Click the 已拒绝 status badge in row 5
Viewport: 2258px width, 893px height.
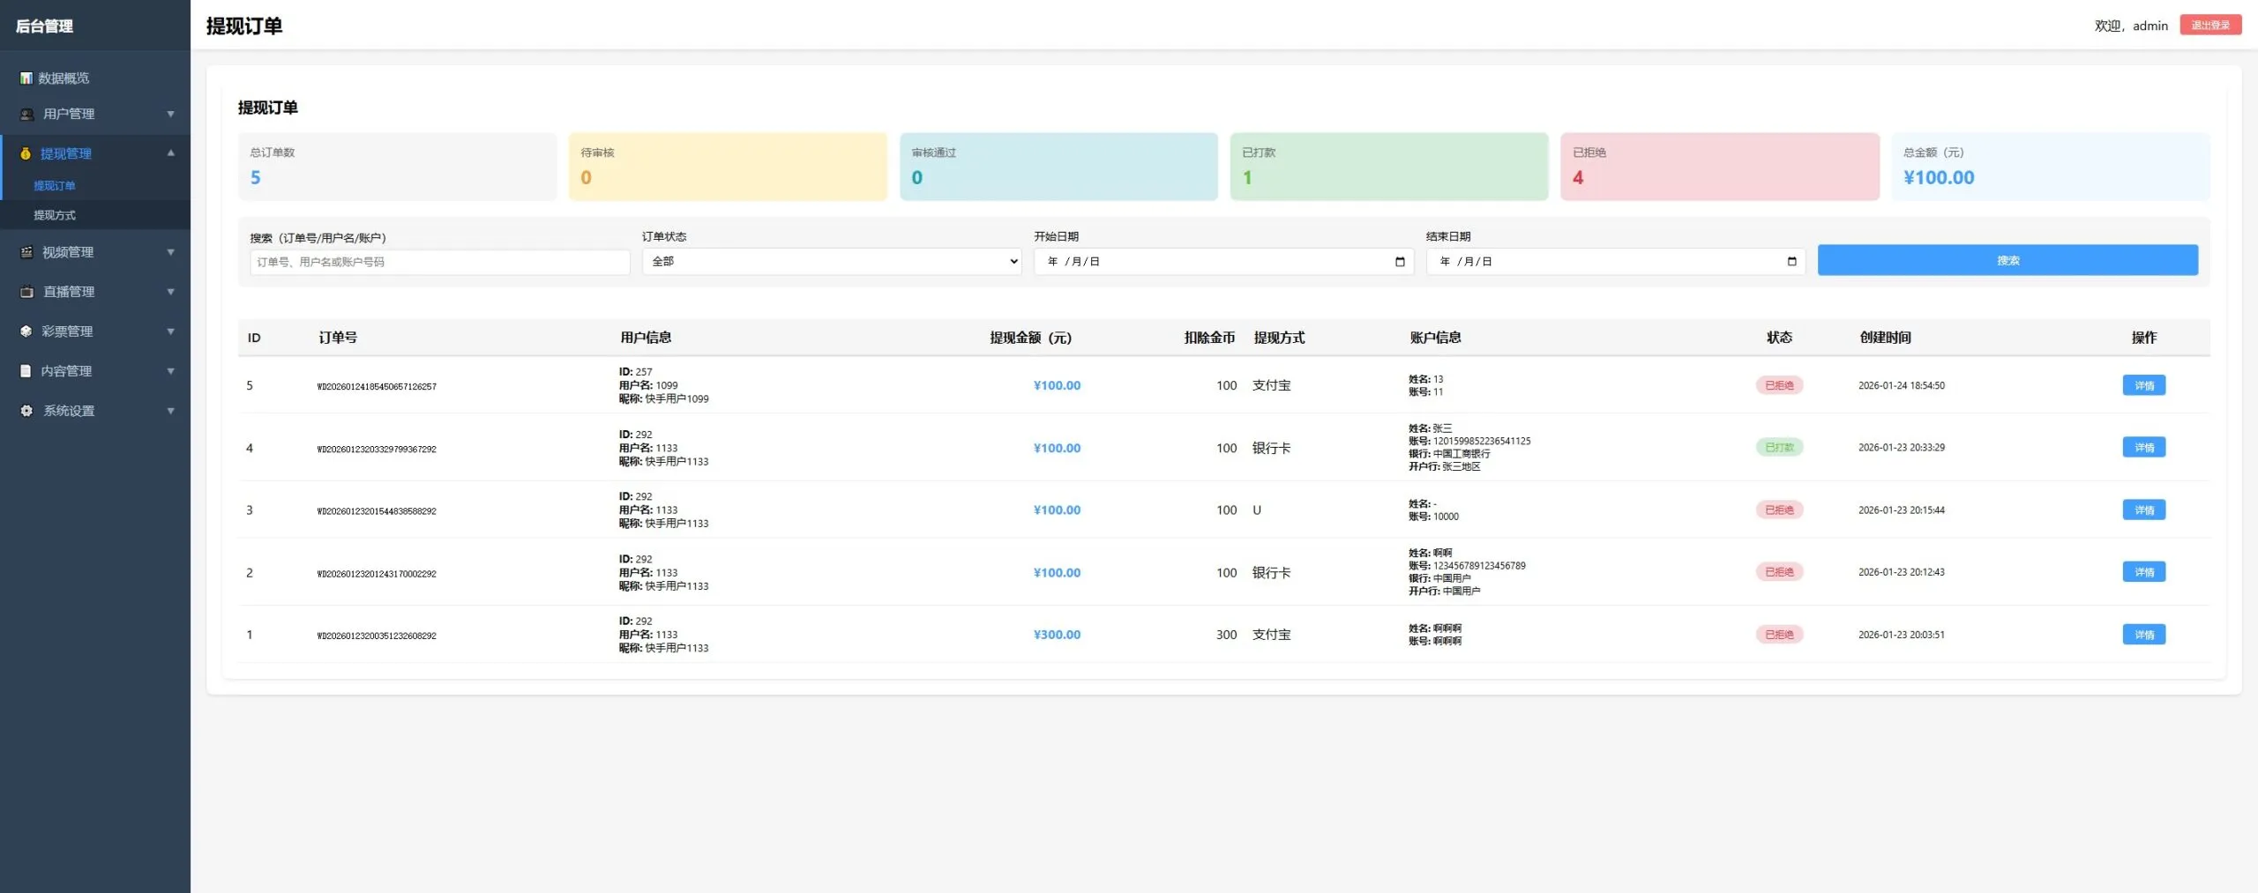[x=1779, y=385]
